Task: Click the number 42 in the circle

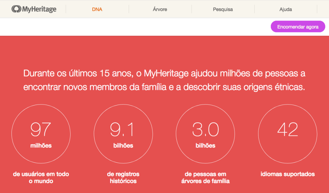Action: pyautogui.click(x=288, y=129)
